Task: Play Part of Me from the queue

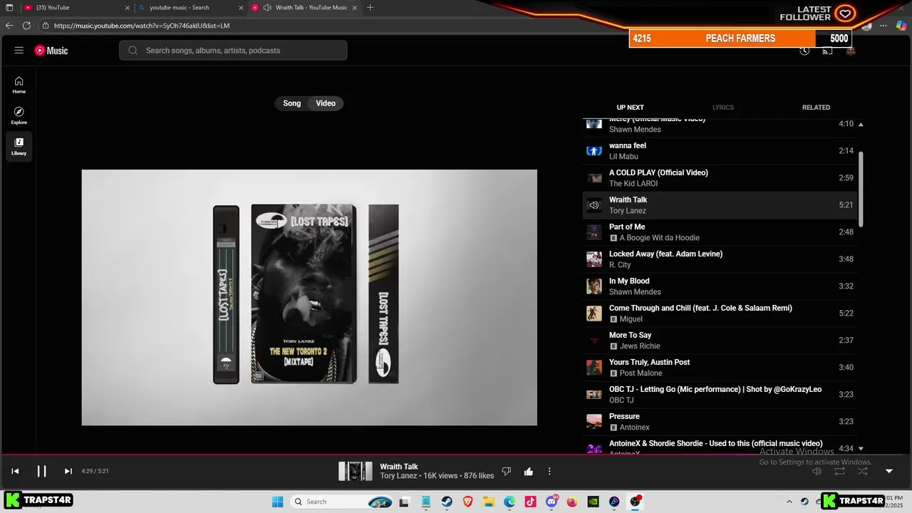Action: pos(720,232)
